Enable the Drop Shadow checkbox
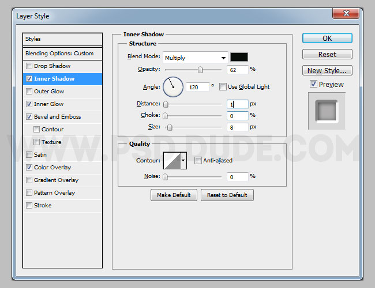 pos(29,66)
